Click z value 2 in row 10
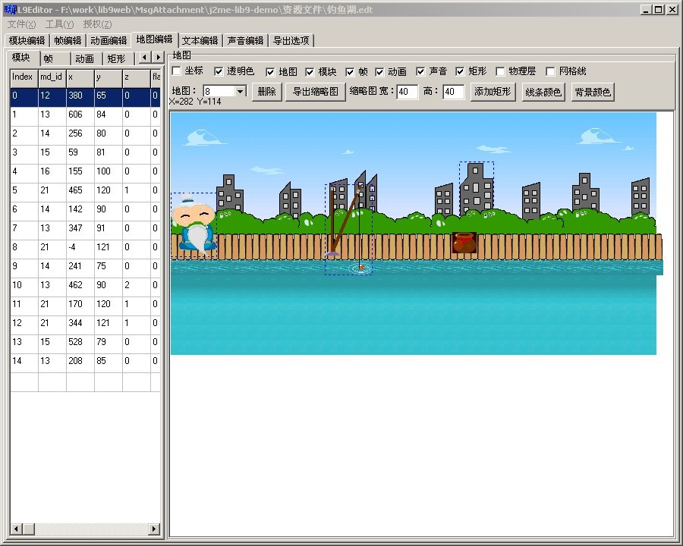 (136, 285)
